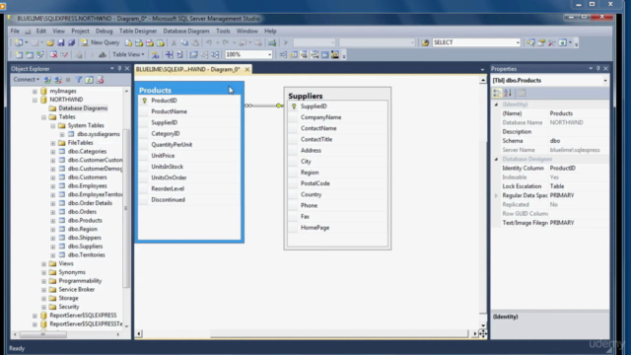Click the Cut scissors icon in toolbar
This screenshot has height=355, width=631.
[x=174, y=42]
